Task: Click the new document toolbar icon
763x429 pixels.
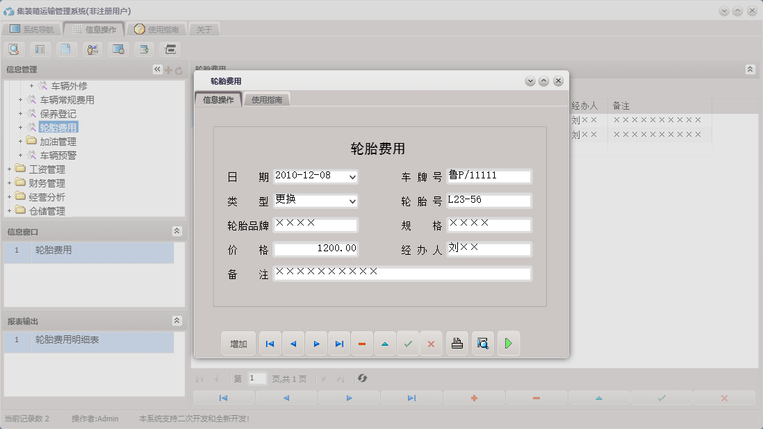Action: coord(65,49)
